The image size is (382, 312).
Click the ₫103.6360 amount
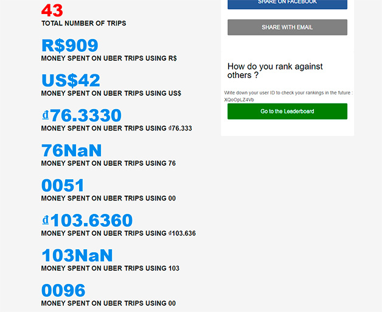pos(87,220)
